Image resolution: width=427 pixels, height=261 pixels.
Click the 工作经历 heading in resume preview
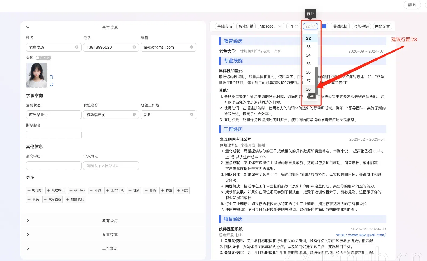click(x=233, y=129)
